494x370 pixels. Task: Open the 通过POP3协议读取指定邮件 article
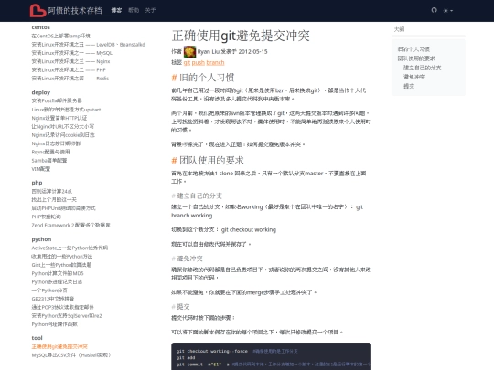pos(62,307)
